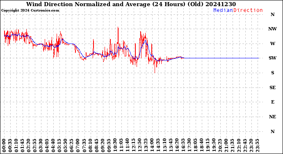Click the top 'N' y-axis label
Viewport: 283px width, 154px height.
tap(272, 14)
